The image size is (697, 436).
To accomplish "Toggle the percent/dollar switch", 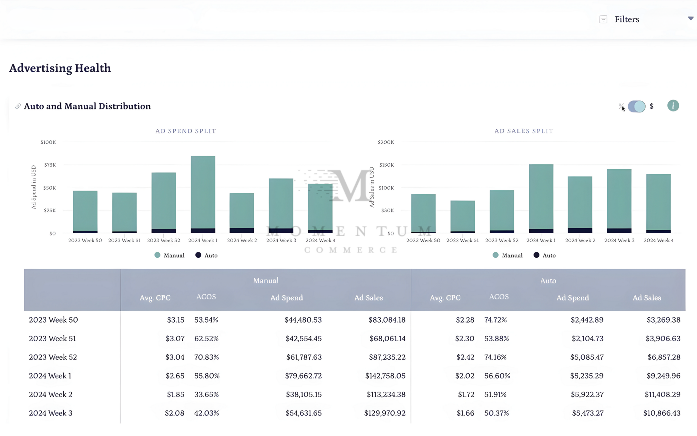I will point(636,106).
